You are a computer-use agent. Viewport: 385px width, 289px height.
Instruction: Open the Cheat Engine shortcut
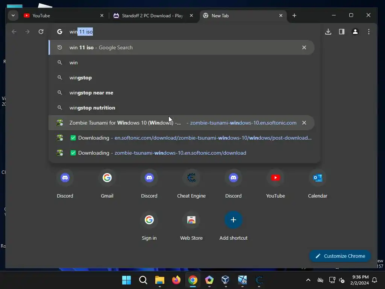pos(191,184)
